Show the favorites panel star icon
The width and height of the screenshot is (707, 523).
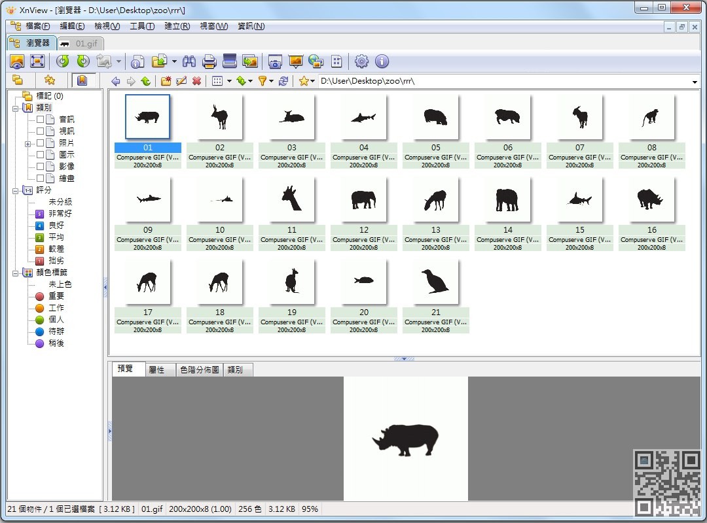[x=50, y=80]
